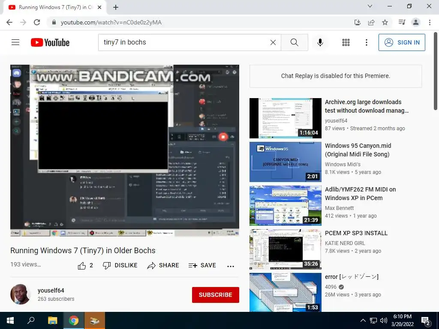Switch to Chrome in the taskbar
This screenshot has width=439, height=329.
point(74,320)
